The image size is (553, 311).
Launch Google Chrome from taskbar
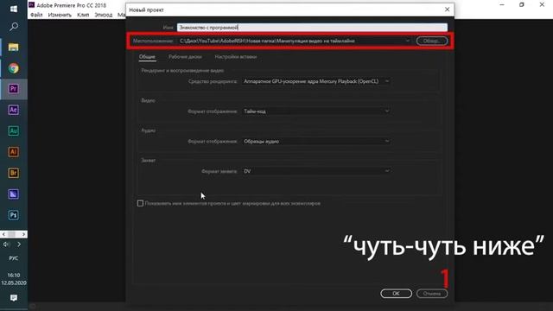coord(14,68)
